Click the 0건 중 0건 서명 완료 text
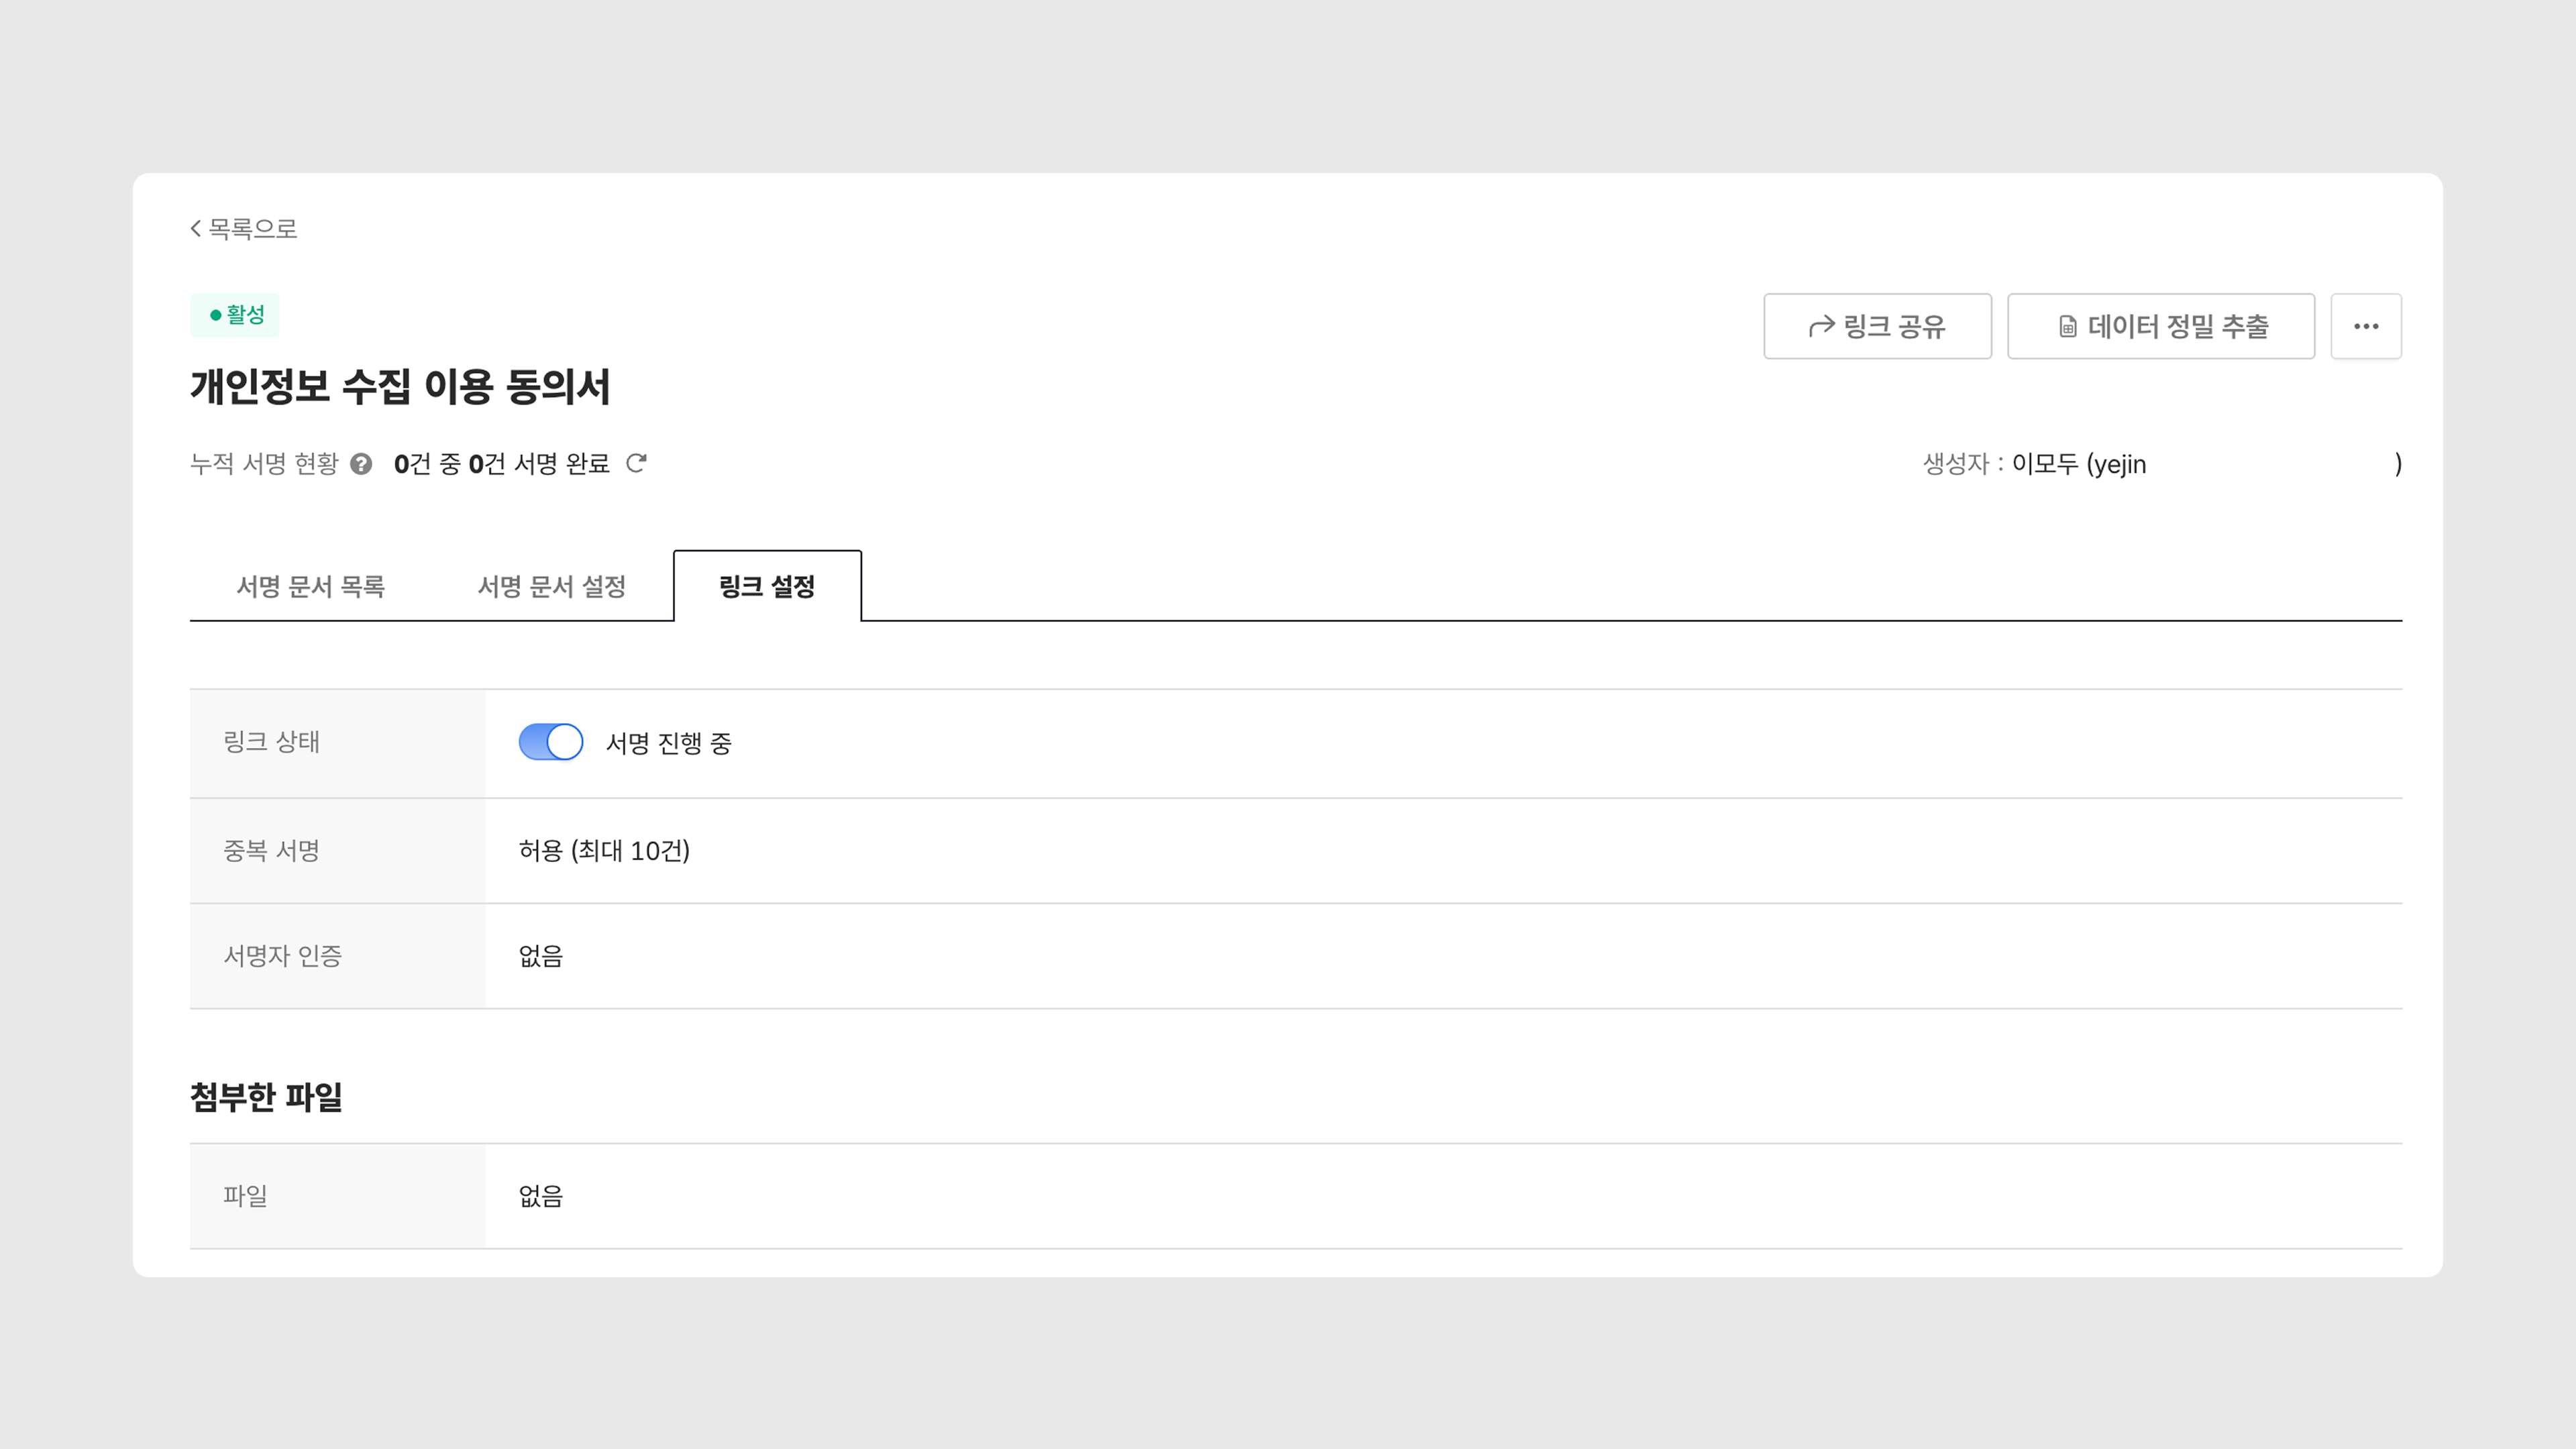2576x1449 pixels. (501, 464)
